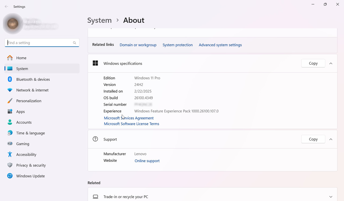Open Microsoft Software License Terms link
This screenshot has width=344, height=201.
tap(131, 124)
